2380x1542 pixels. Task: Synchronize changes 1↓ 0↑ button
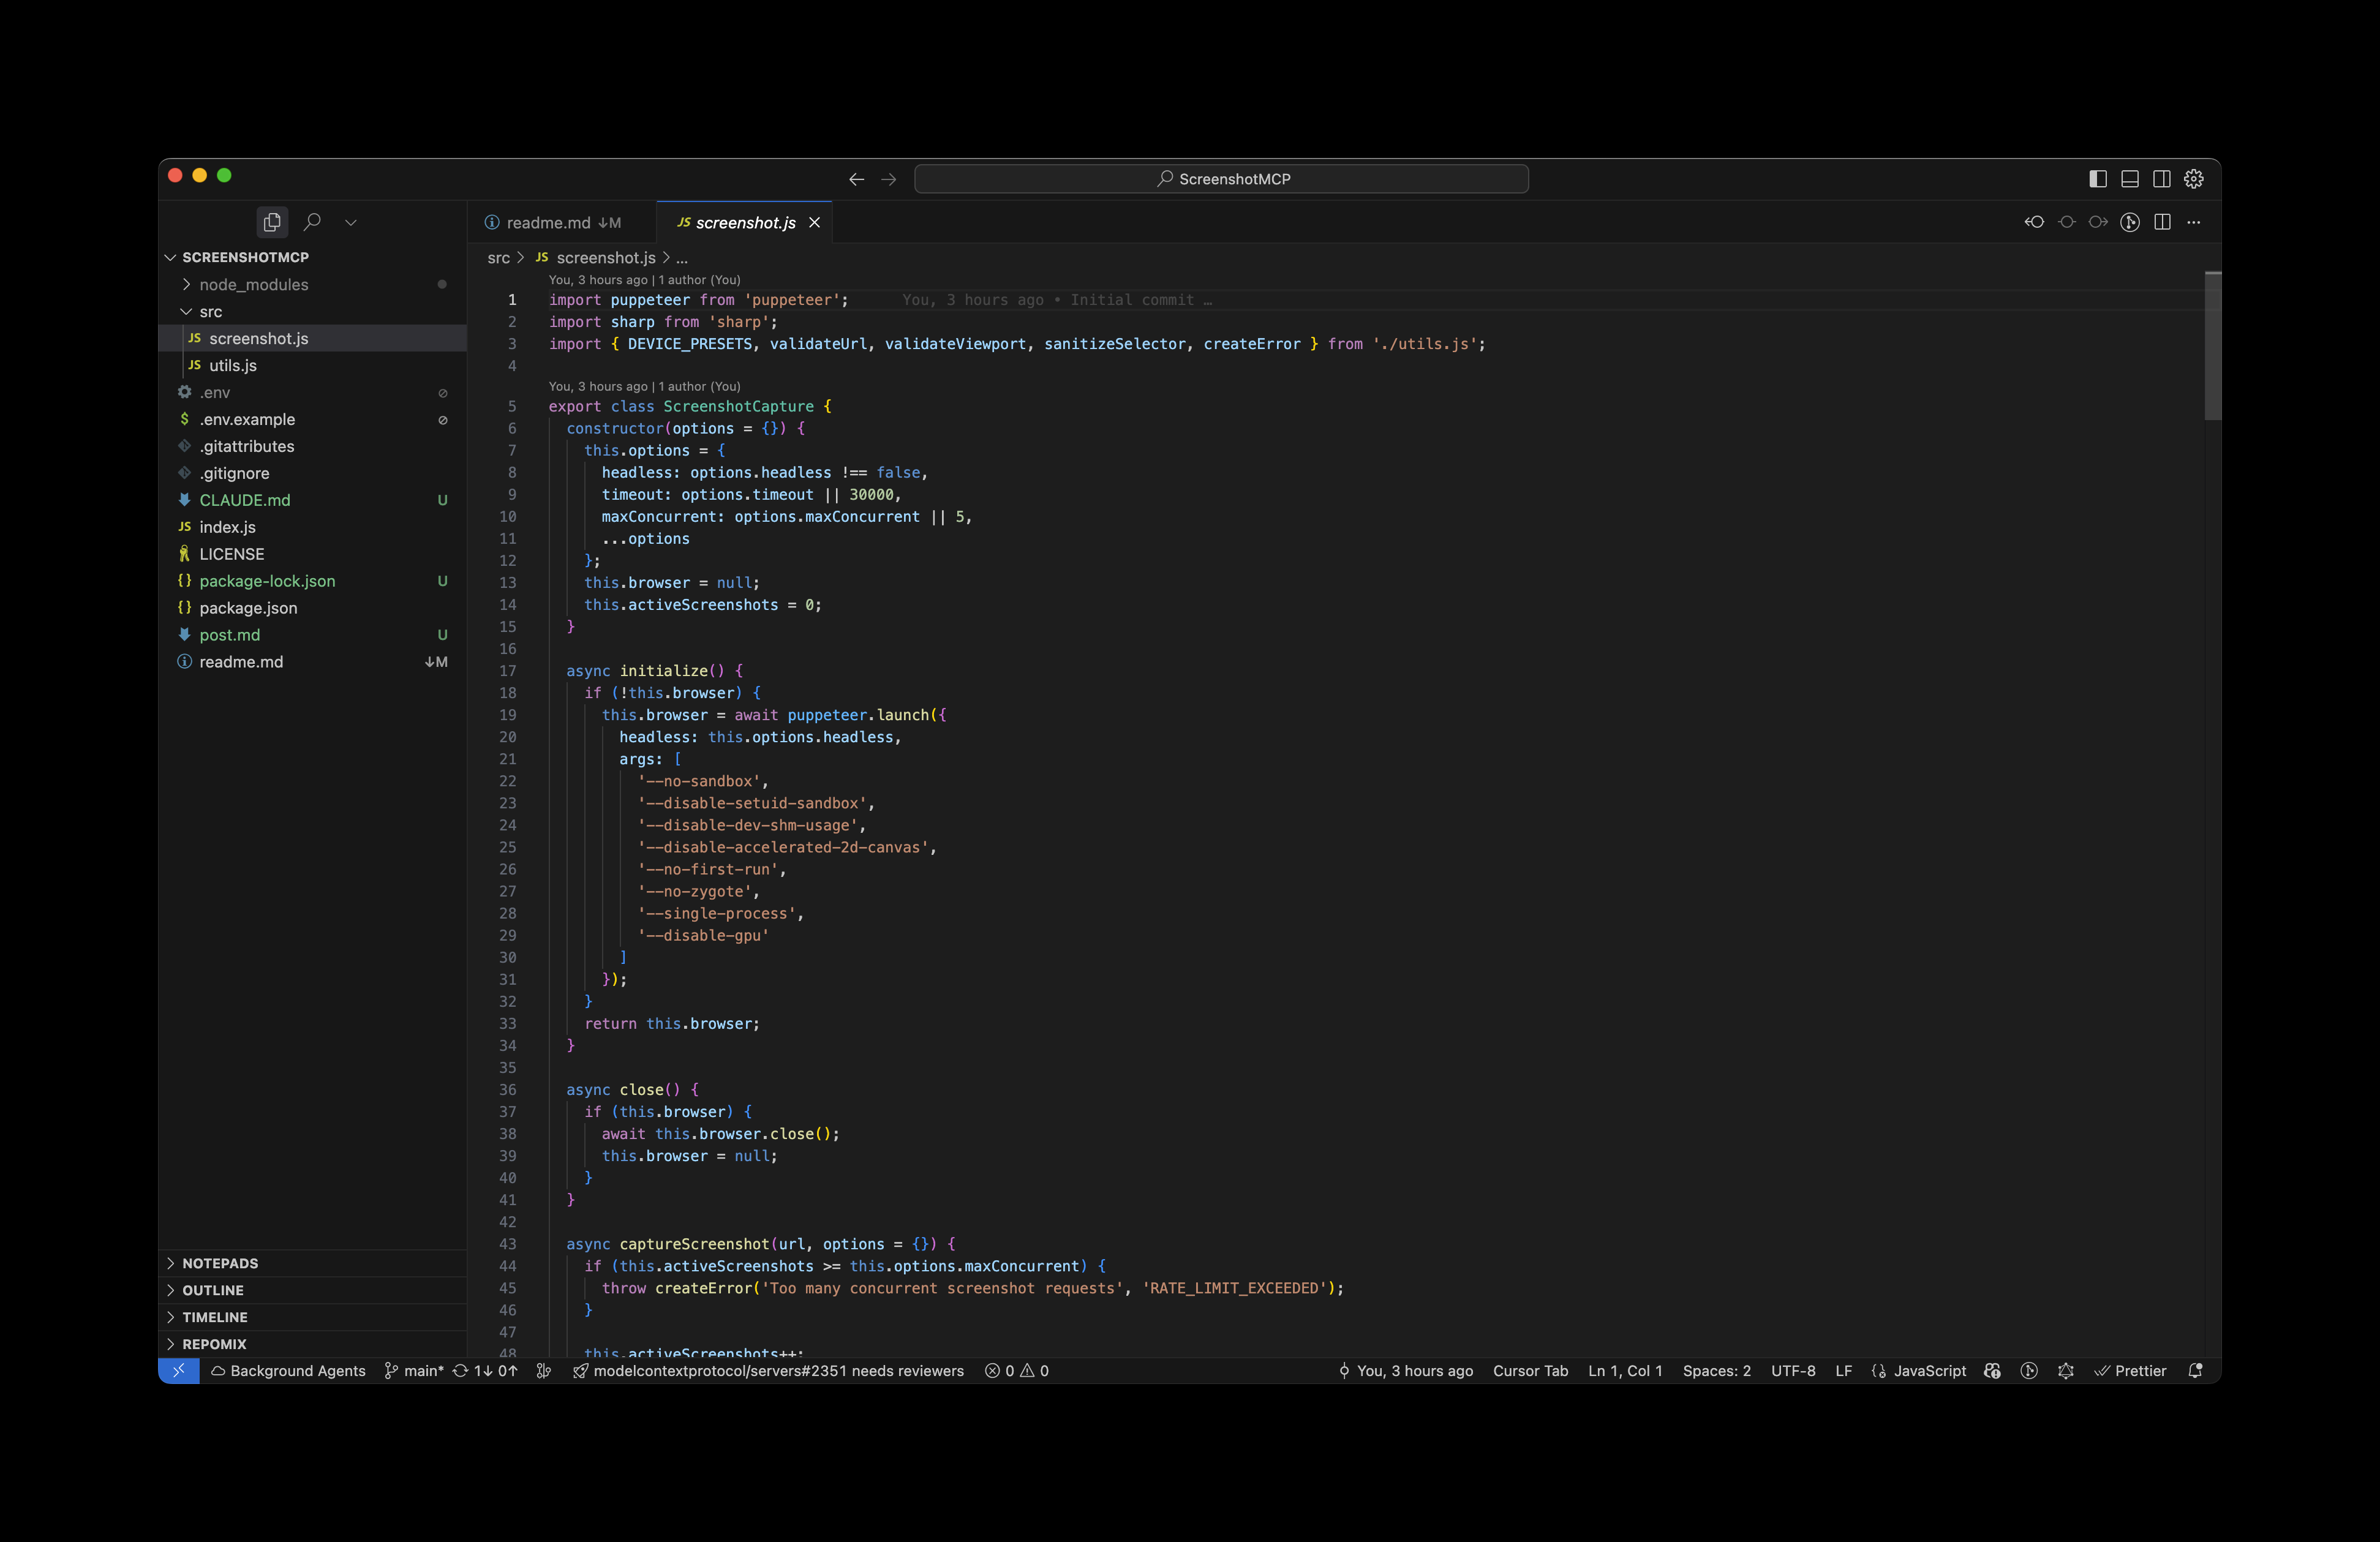pyautogui.click(x=485, y=1371)
